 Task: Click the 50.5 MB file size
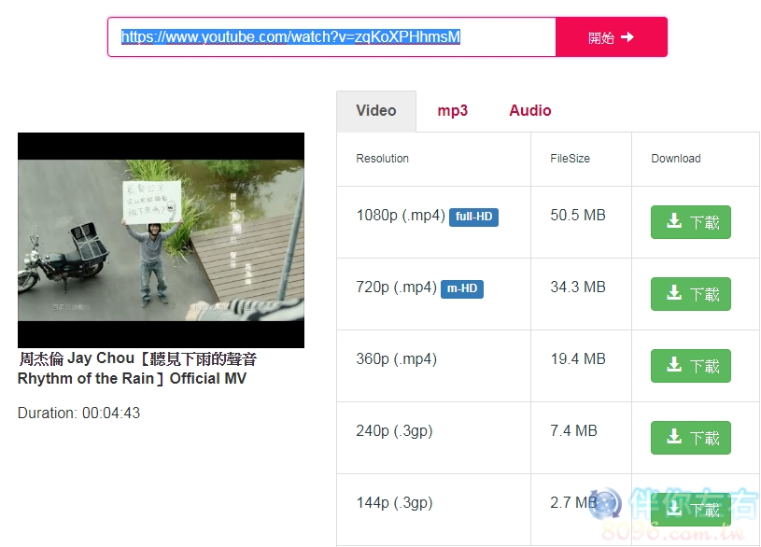578,215
